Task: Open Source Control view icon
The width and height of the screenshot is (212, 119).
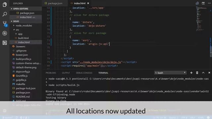Action: click(5, 24)
